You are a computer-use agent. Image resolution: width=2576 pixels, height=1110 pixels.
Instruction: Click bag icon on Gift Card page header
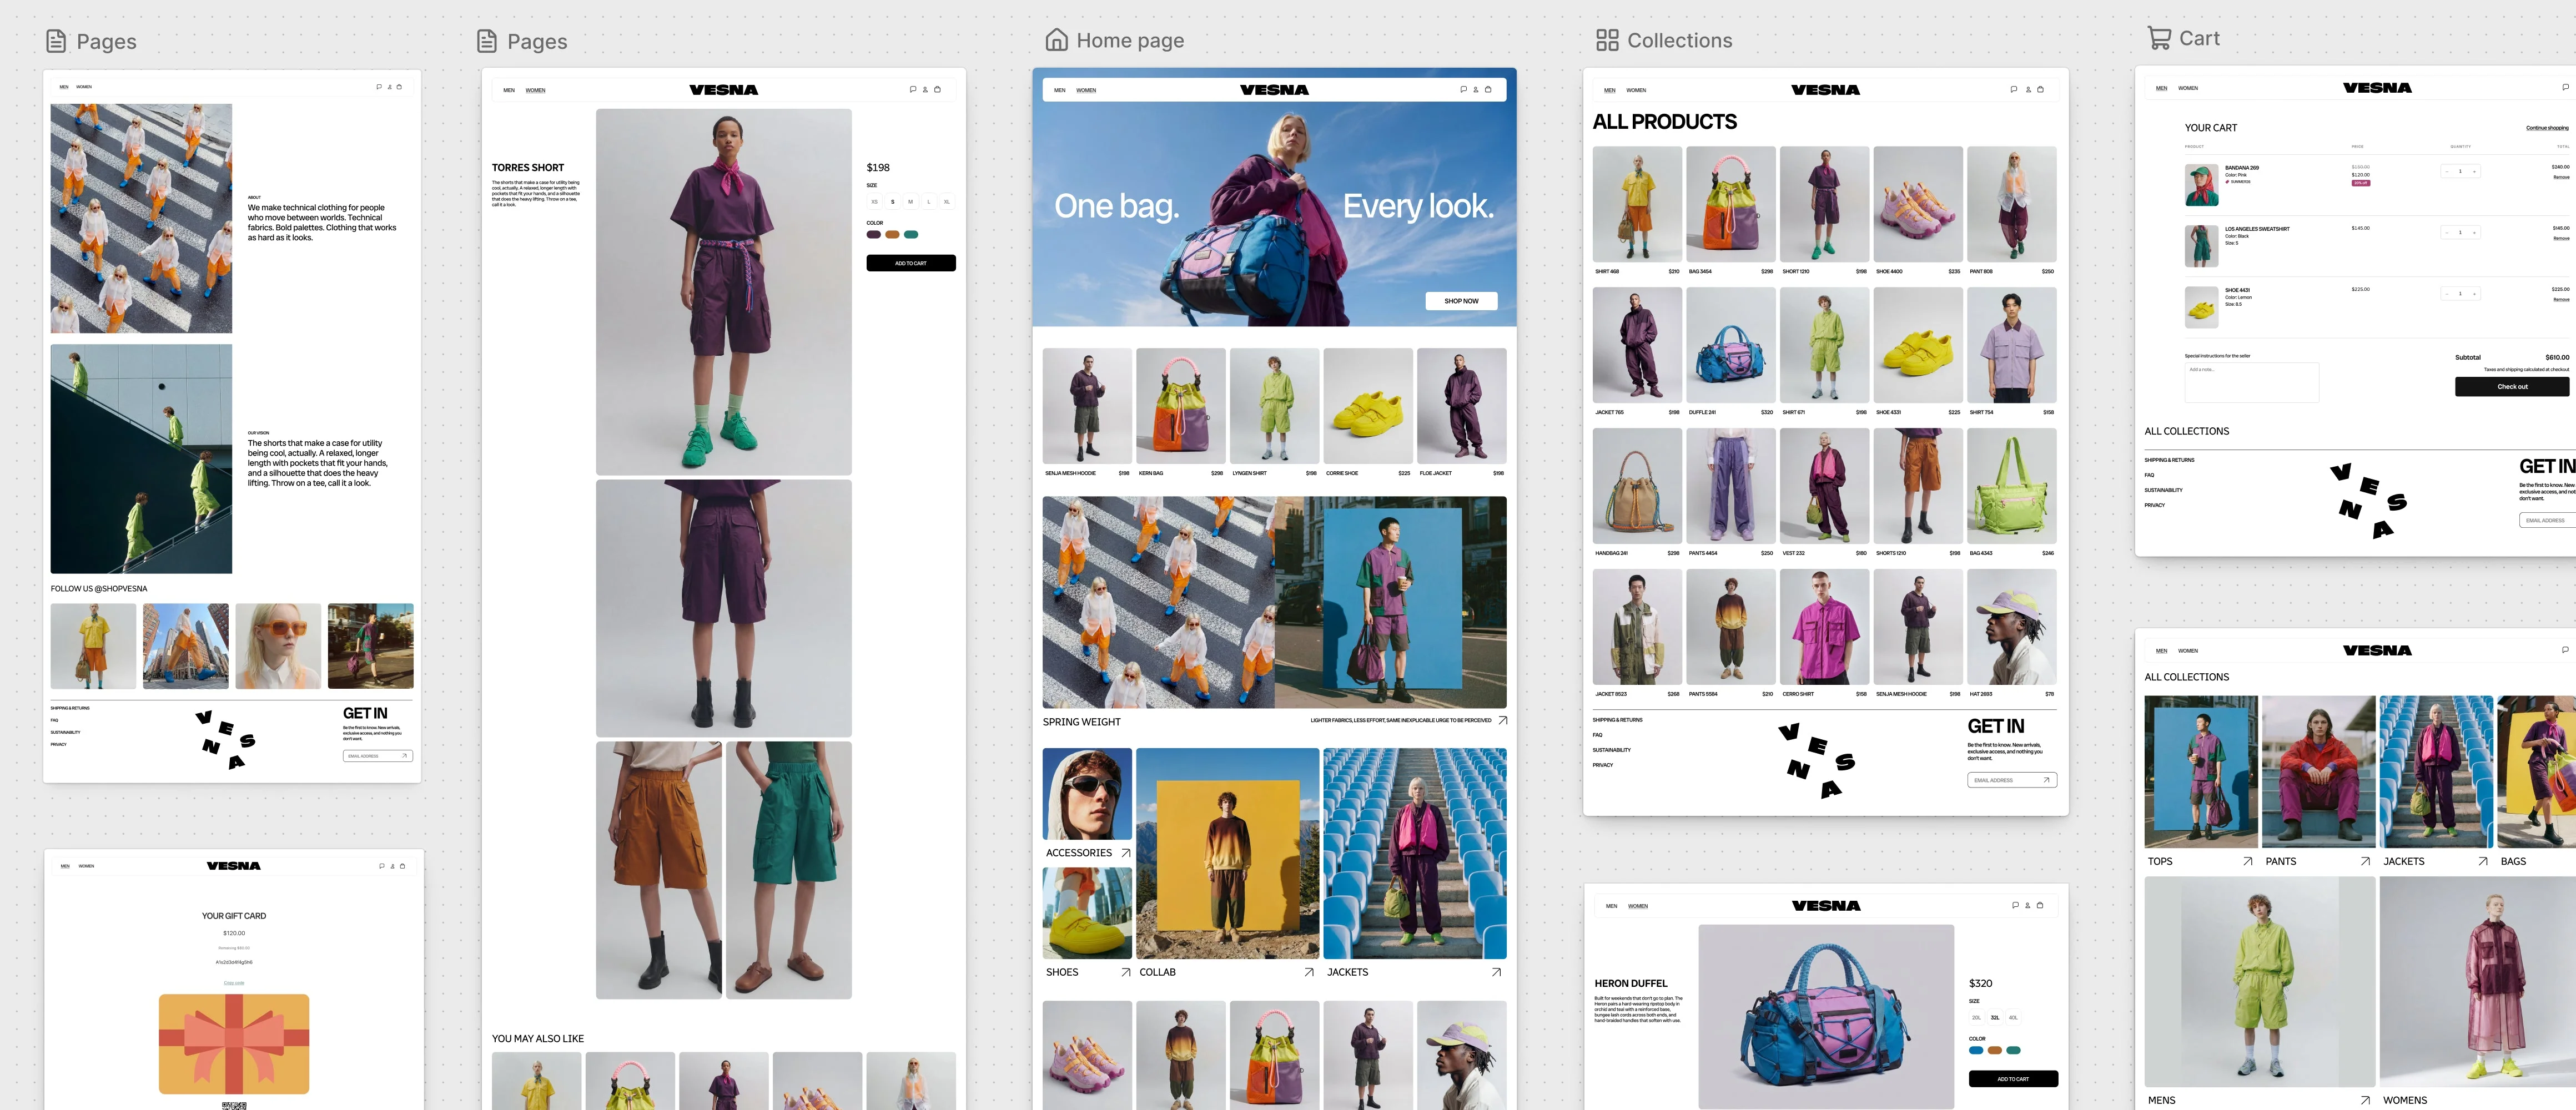point(402,866)
